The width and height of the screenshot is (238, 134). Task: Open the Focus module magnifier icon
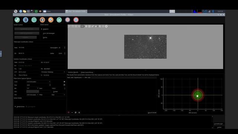click(51, 20)
